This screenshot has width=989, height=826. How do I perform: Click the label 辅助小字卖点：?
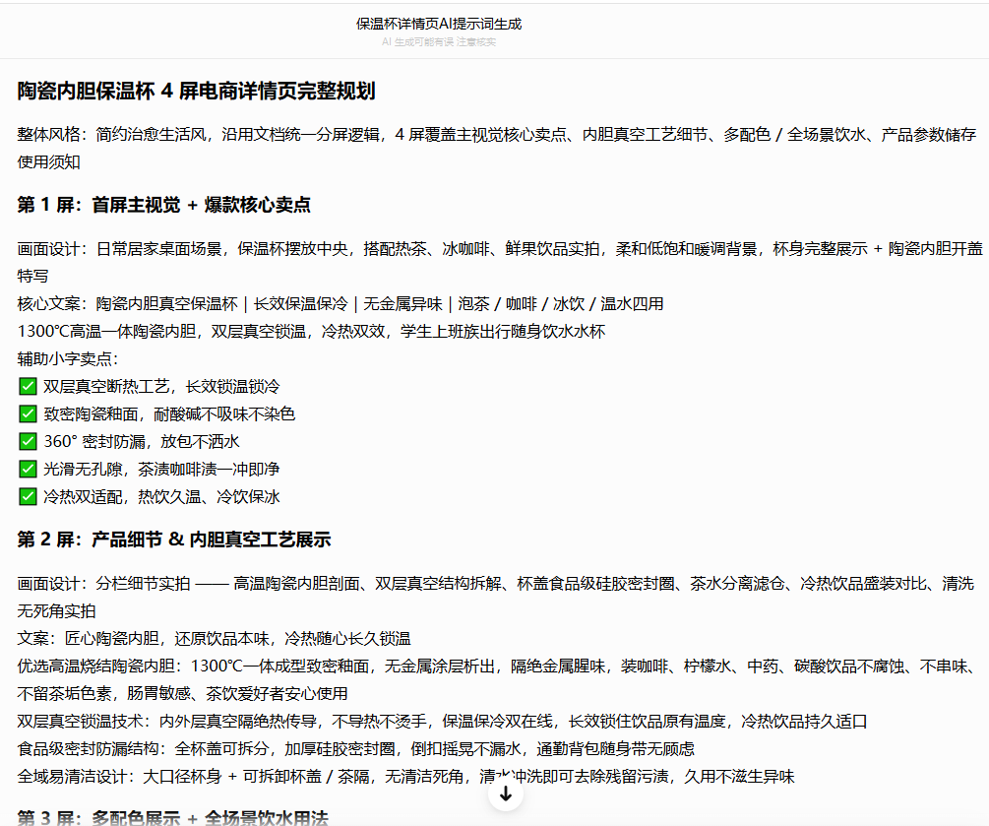(x=68, y=359)
